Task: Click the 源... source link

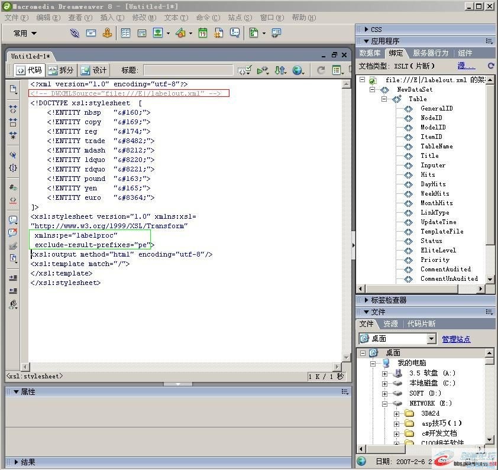Action: pos(465,66)
